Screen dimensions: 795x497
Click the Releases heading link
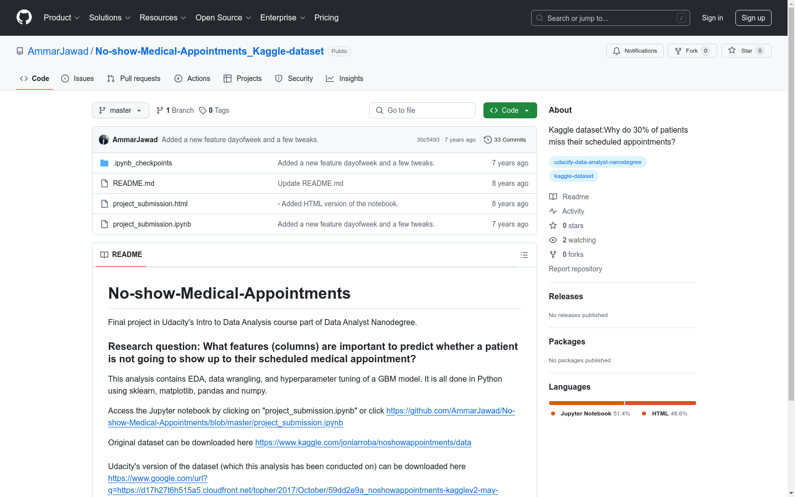[x=566, y=296]
